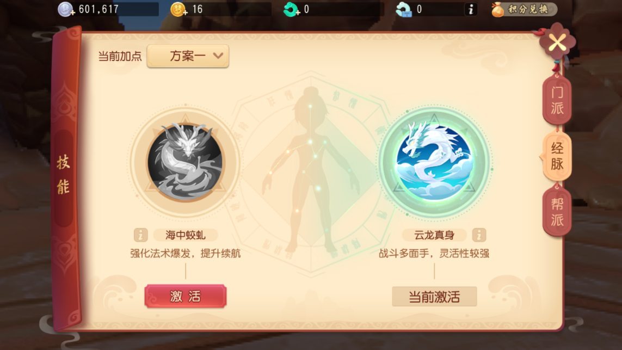The image size is (622, 350).
Task: Switch to the 帮派 tab
Action: [x=557, y=212]
